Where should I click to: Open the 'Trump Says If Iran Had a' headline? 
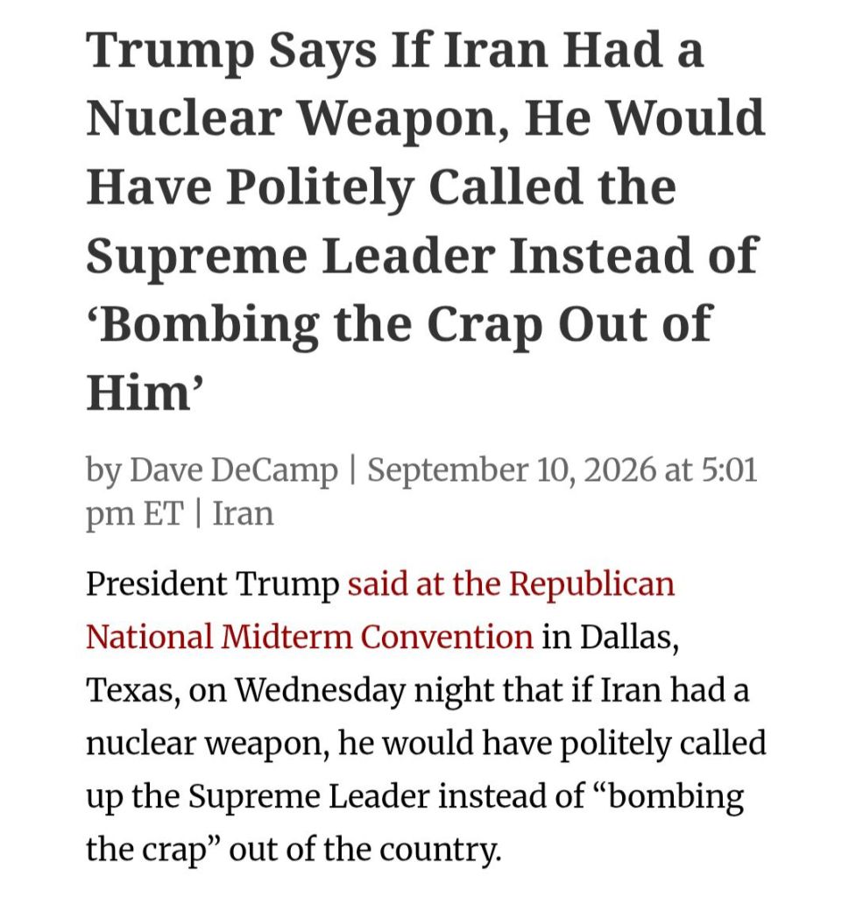coord(395,50)
